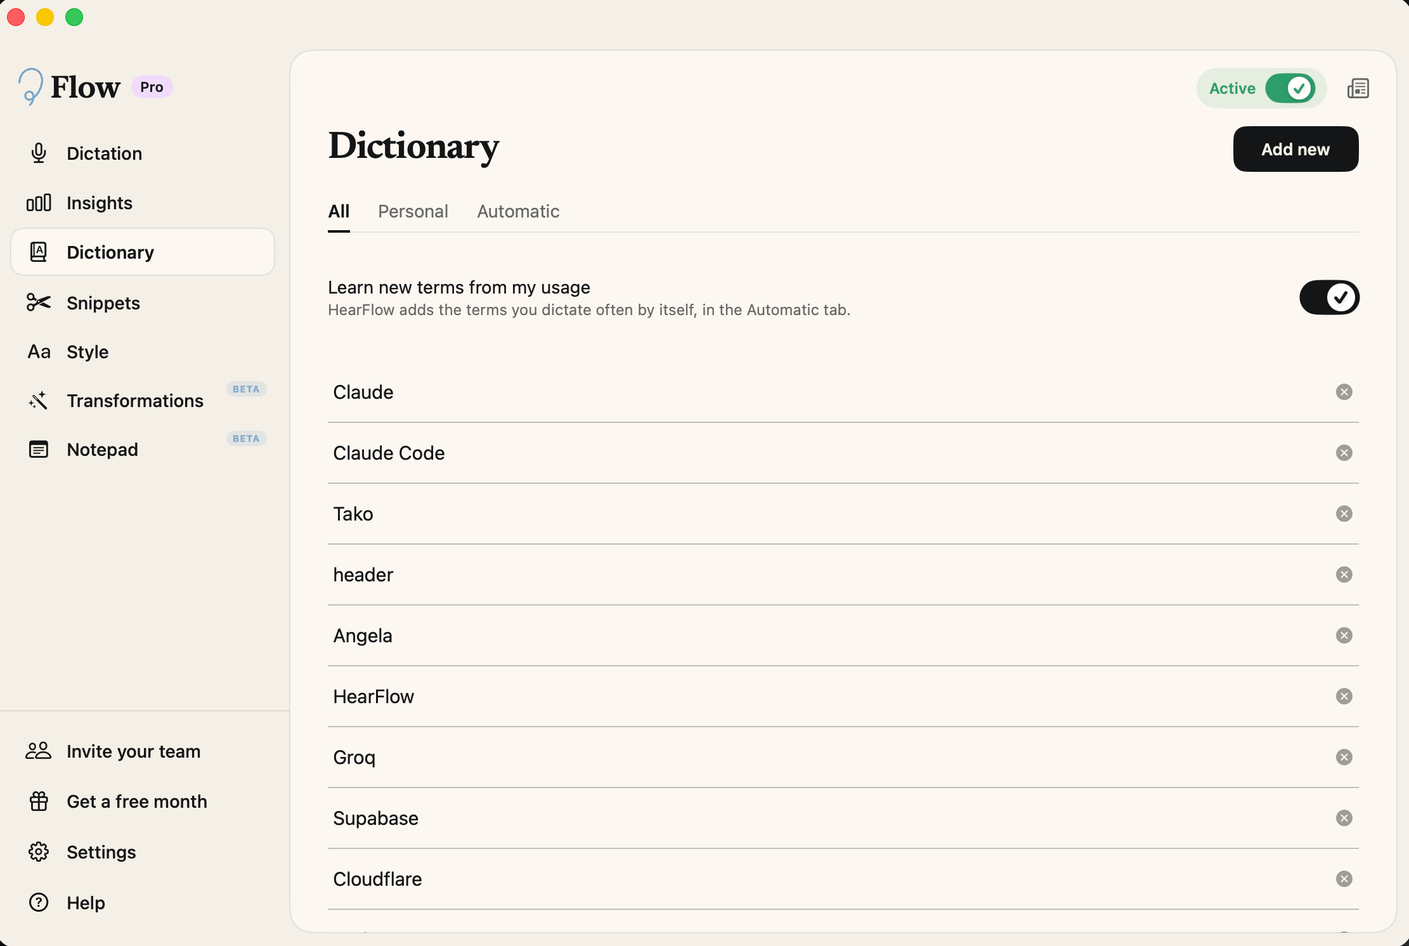Viewport: 1409px width, 946px height.
Task: Click the Flow logo icon
Action: click(30, 86)
